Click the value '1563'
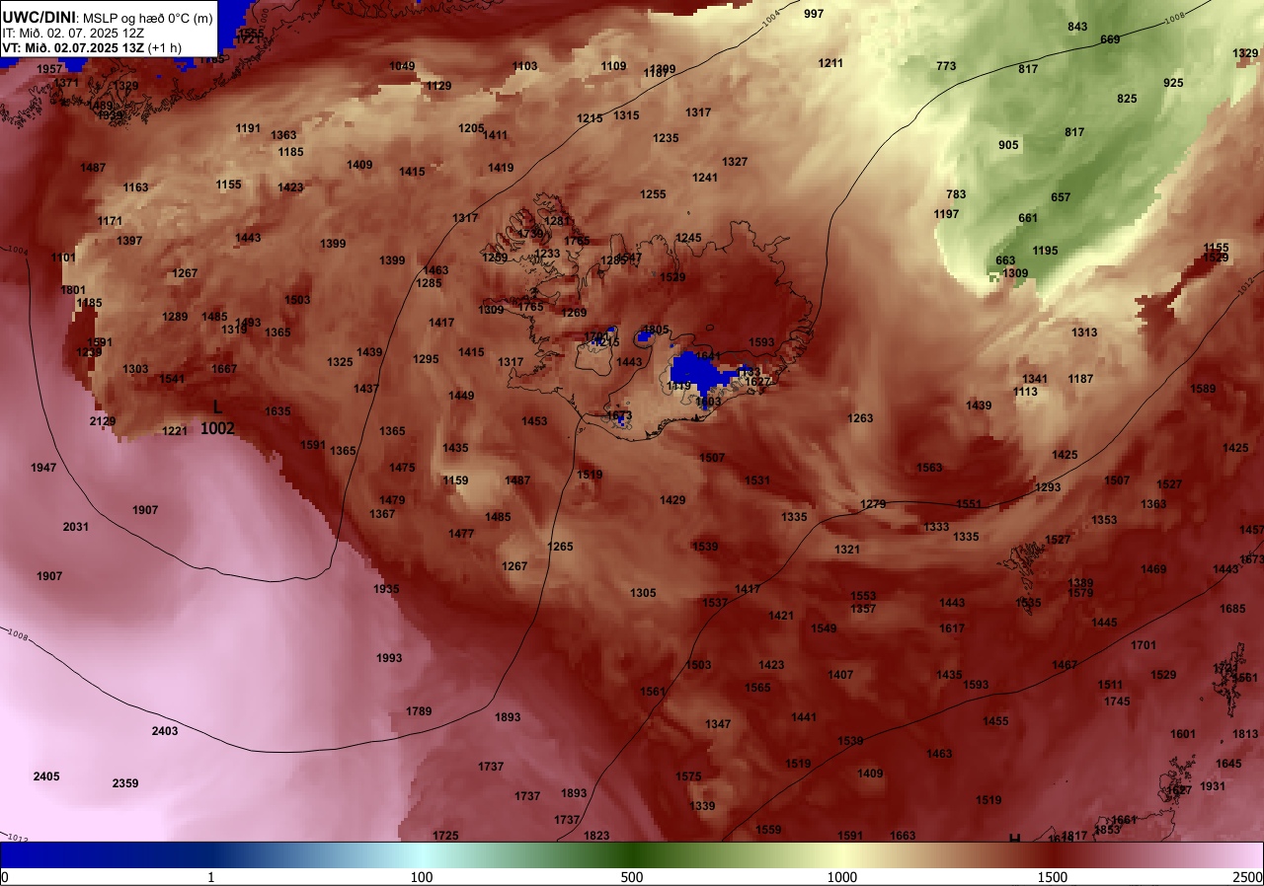 click(929, 468)
